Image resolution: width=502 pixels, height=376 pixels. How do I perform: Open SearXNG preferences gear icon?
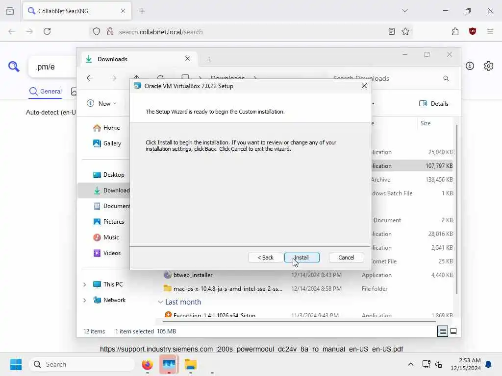[x=489, y=66]
